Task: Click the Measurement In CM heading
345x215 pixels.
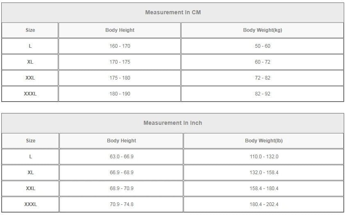Action: [173, 12]
